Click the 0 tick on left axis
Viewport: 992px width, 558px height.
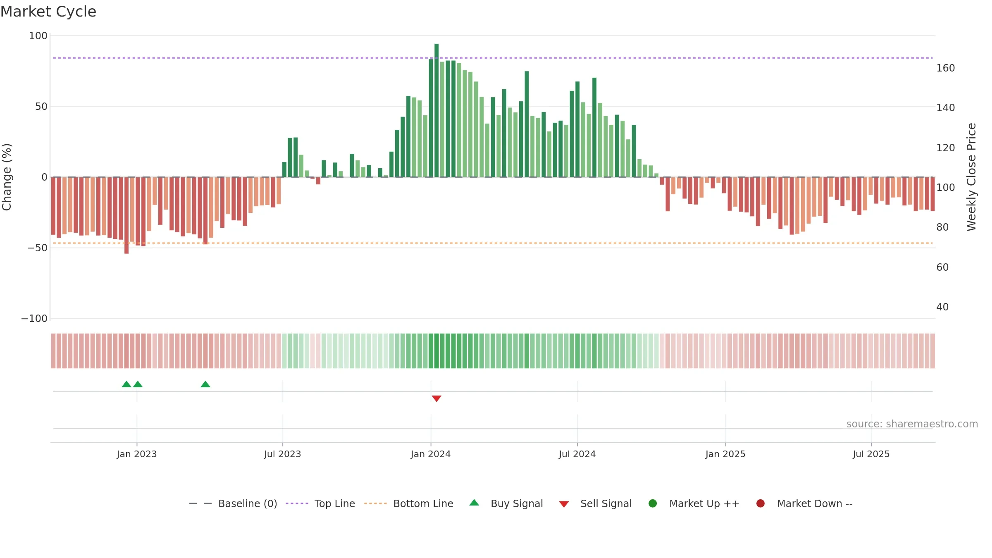click(45, 177)
